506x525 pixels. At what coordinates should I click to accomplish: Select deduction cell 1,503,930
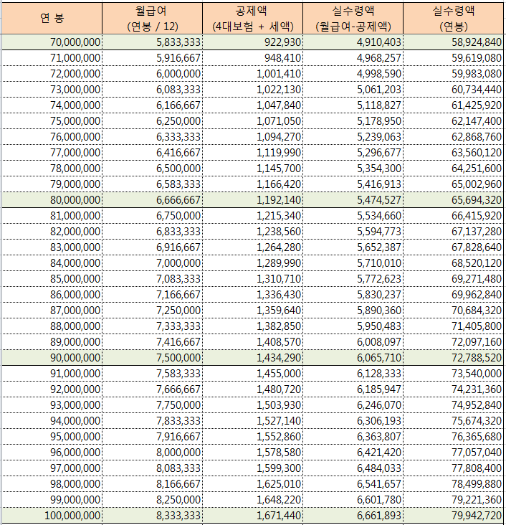[x=253, y=405]
